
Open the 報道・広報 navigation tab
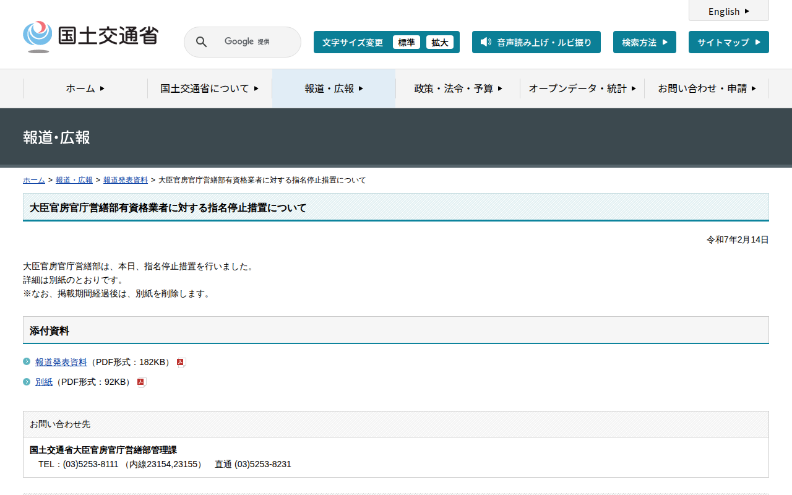click(x=334, y=88)
